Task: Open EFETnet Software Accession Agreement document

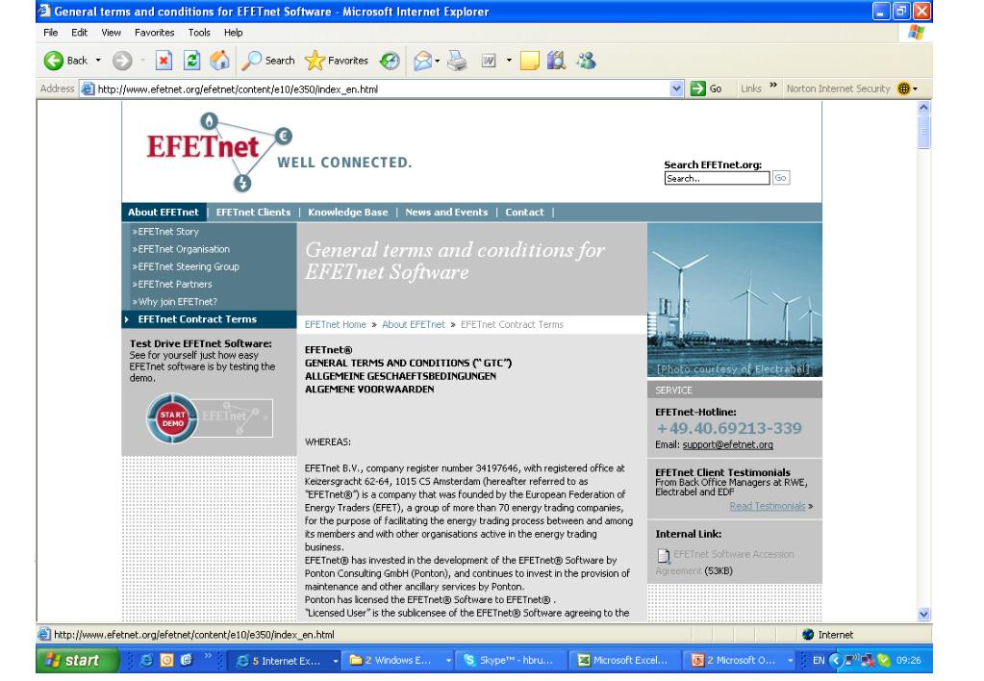Action: (726, 562)
